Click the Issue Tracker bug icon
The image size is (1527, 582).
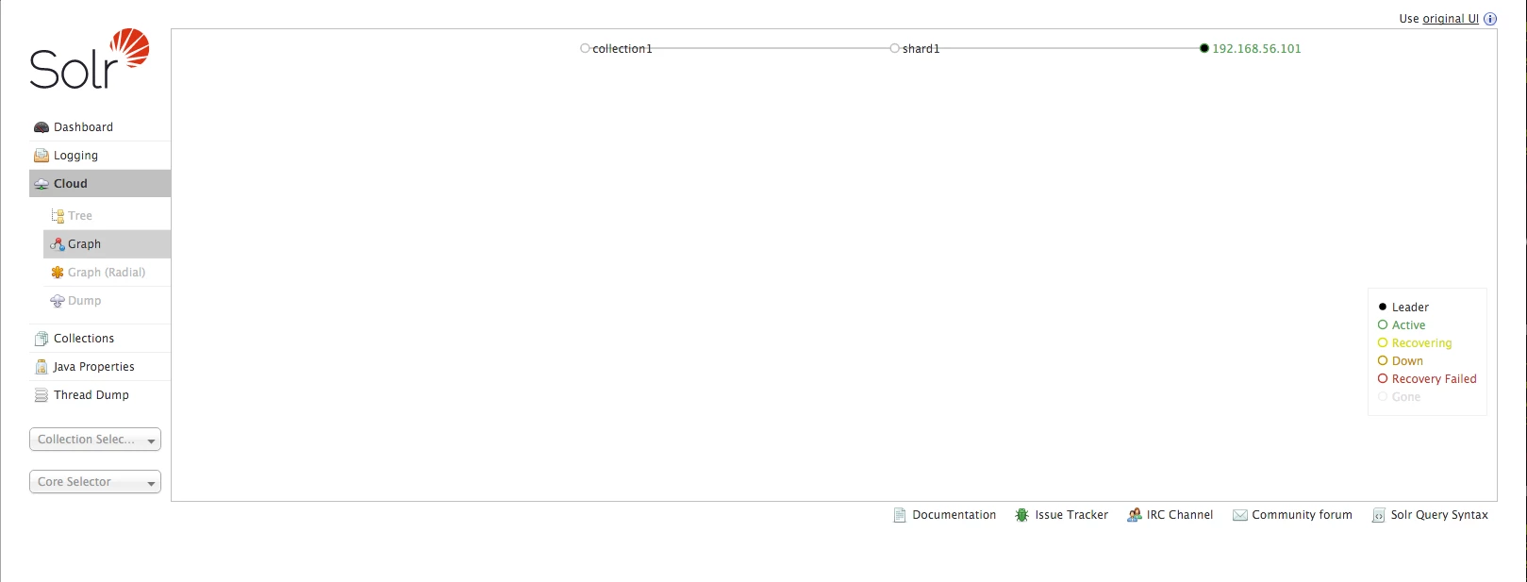click(1021, 515)
